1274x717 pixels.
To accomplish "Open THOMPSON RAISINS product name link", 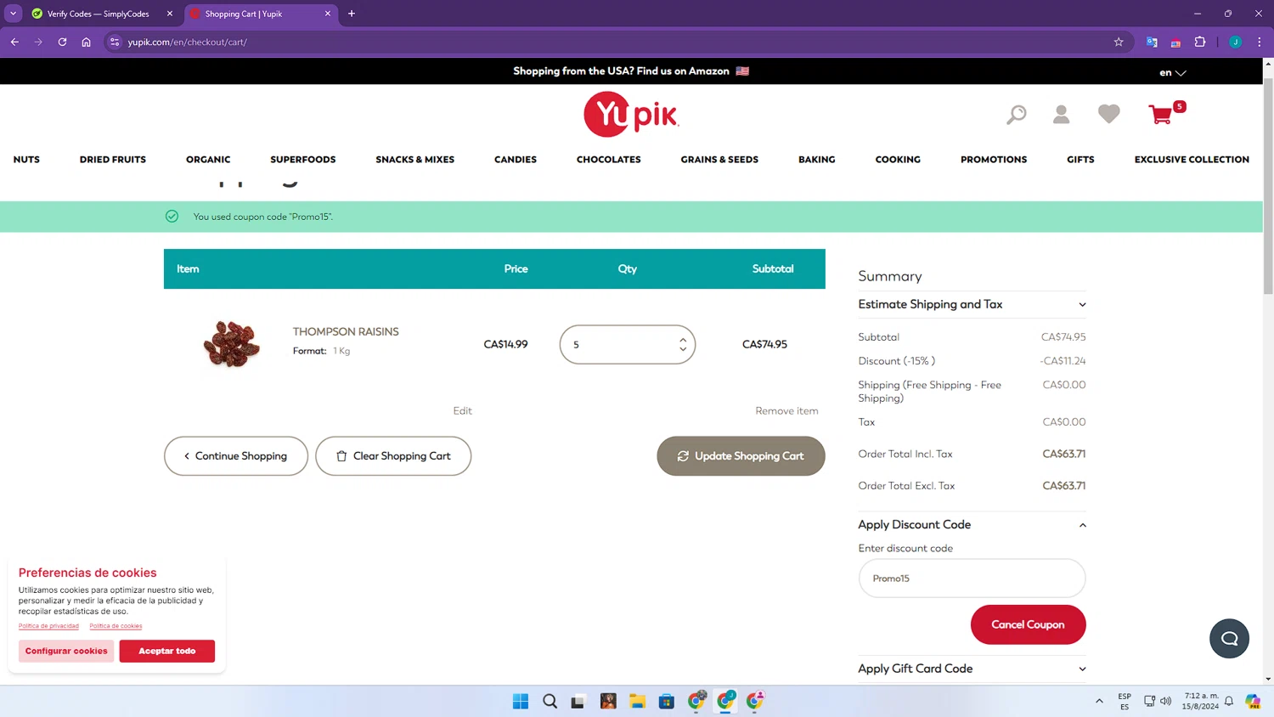I will 346,331.
